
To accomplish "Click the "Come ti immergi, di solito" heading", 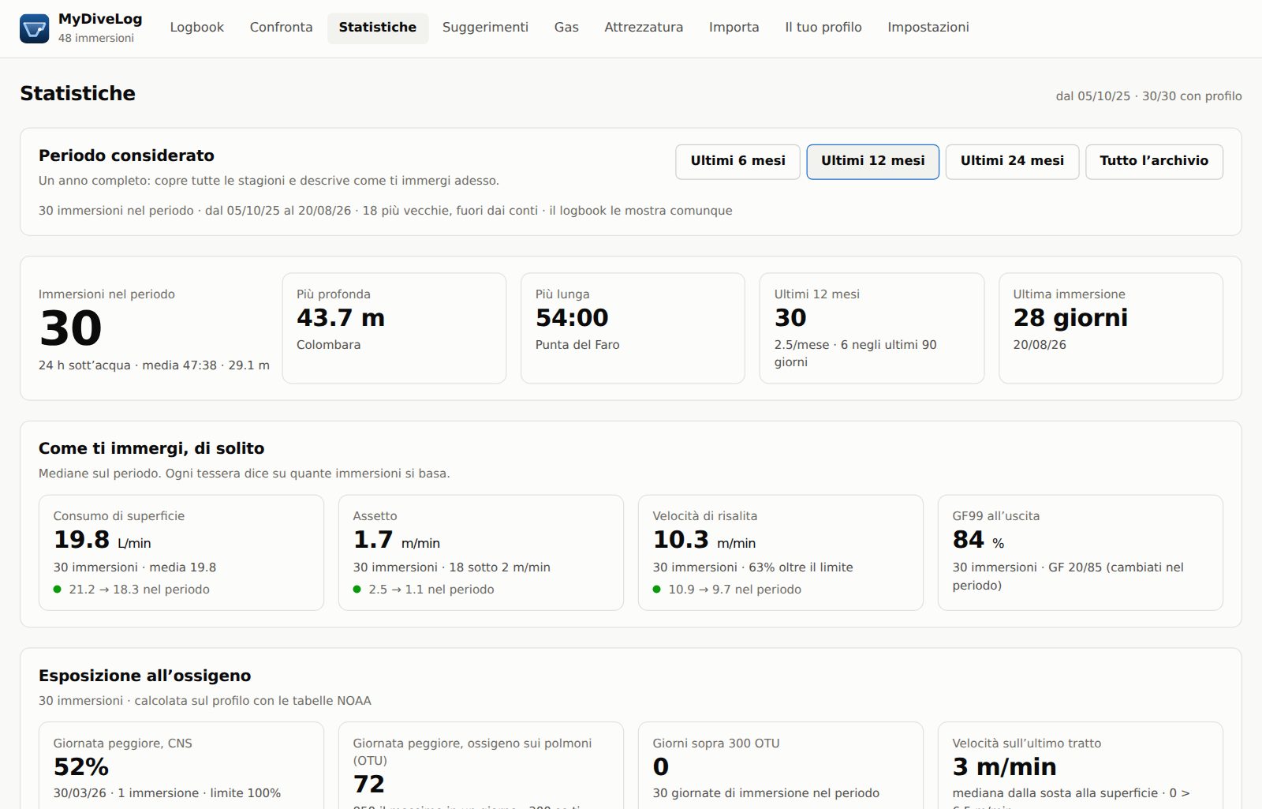I will [151, 448].
